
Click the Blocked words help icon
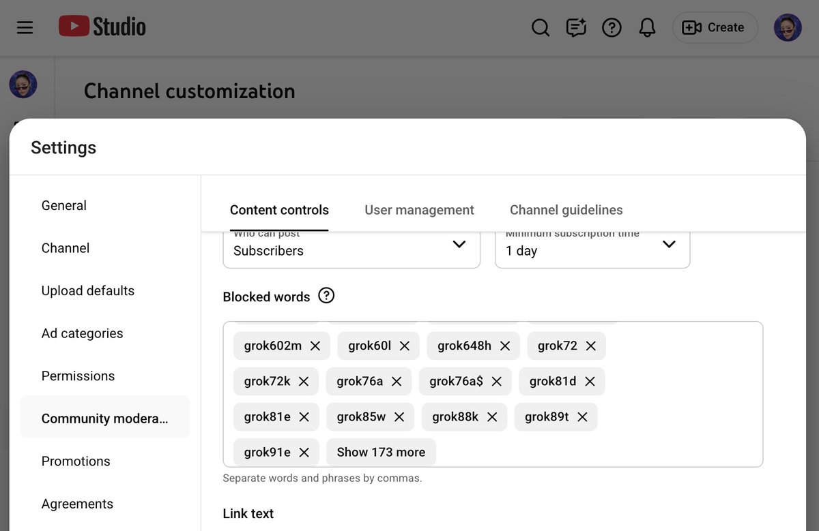click(x=327, y=296)
